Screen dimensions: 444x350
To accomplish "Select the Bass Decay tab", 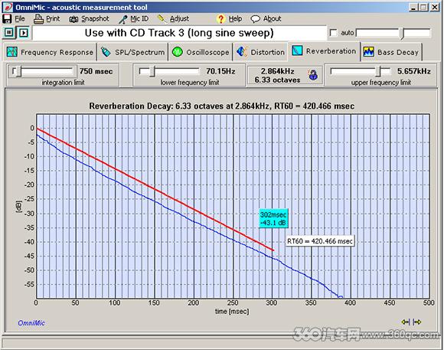I will tap(391, 52).
